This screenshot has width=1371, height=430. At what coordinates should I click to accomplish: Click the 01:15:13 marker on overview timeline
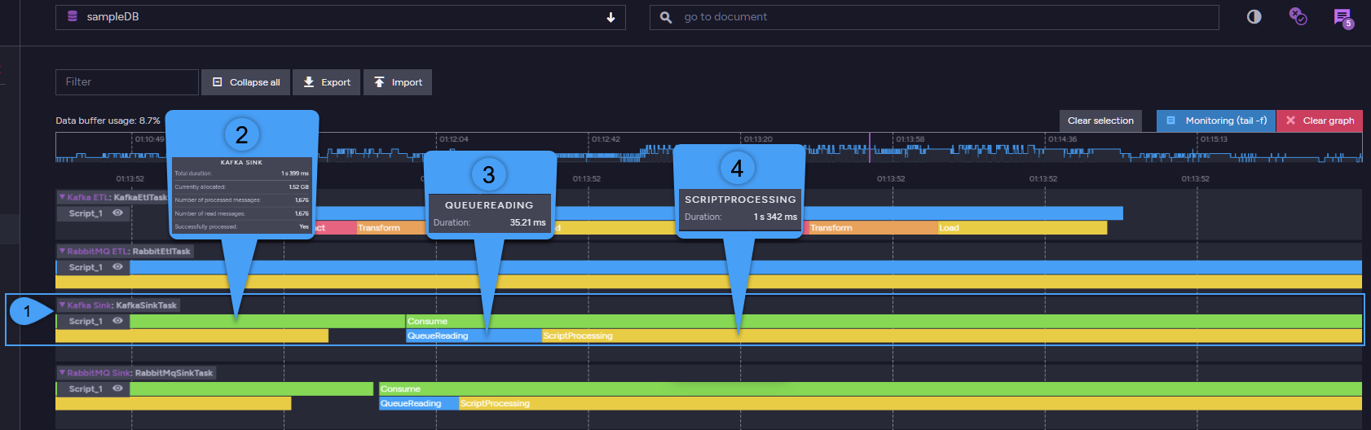pos(1214,139)
